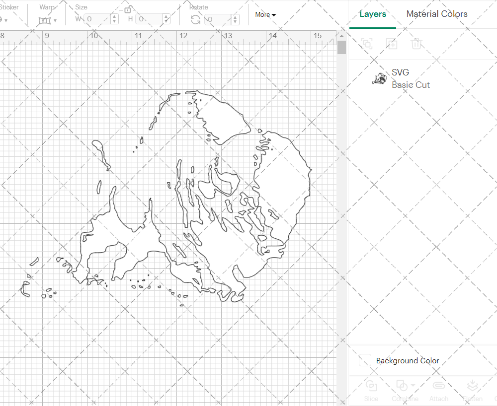Click the Rotate icon
The height and width of the screenshot is (406, 497).
[195, 20]
